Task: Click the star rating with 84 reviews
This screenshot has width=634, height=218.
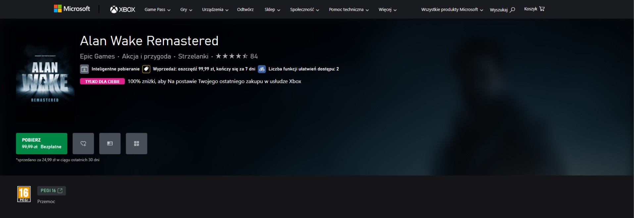Action: point(236,56)
